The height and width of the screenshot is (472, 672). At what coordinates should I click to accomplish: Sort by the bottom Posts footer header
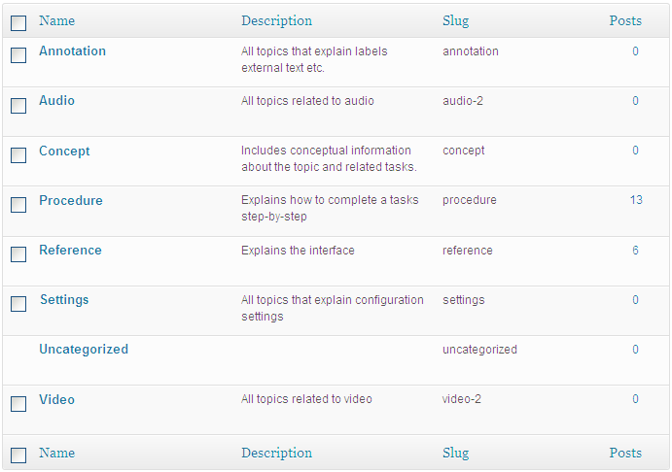coord(625,453)
